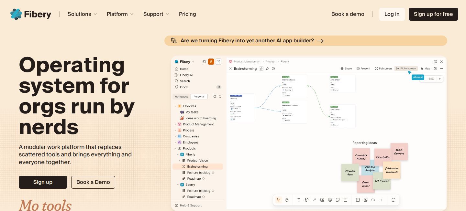Select the pointer tool in whiteboard toolbar
The height and width of the screenshot is (211, 466).
click(x=279, y=200)
